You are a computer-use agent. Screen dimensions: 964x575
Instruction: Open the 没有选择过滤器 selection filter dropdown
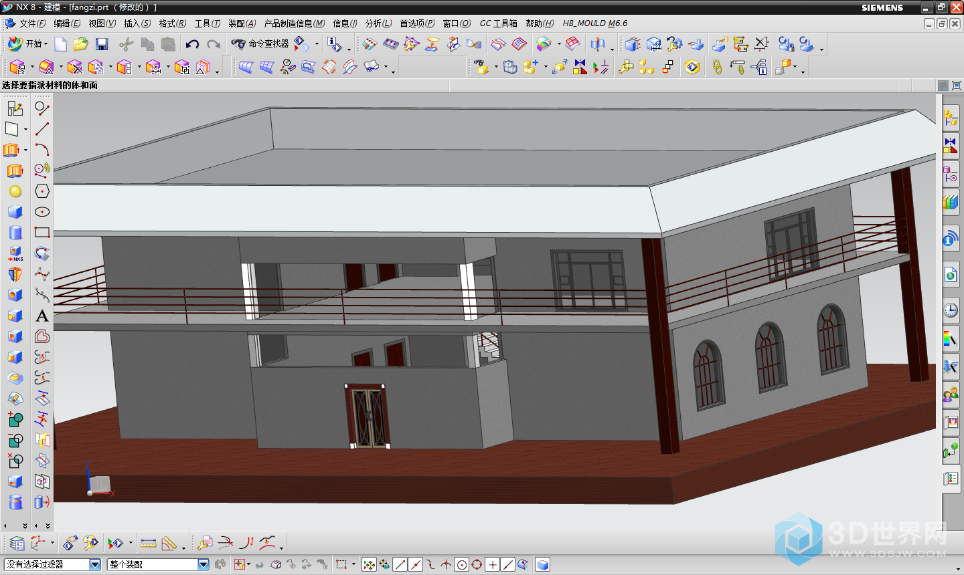tap(52, 564)
